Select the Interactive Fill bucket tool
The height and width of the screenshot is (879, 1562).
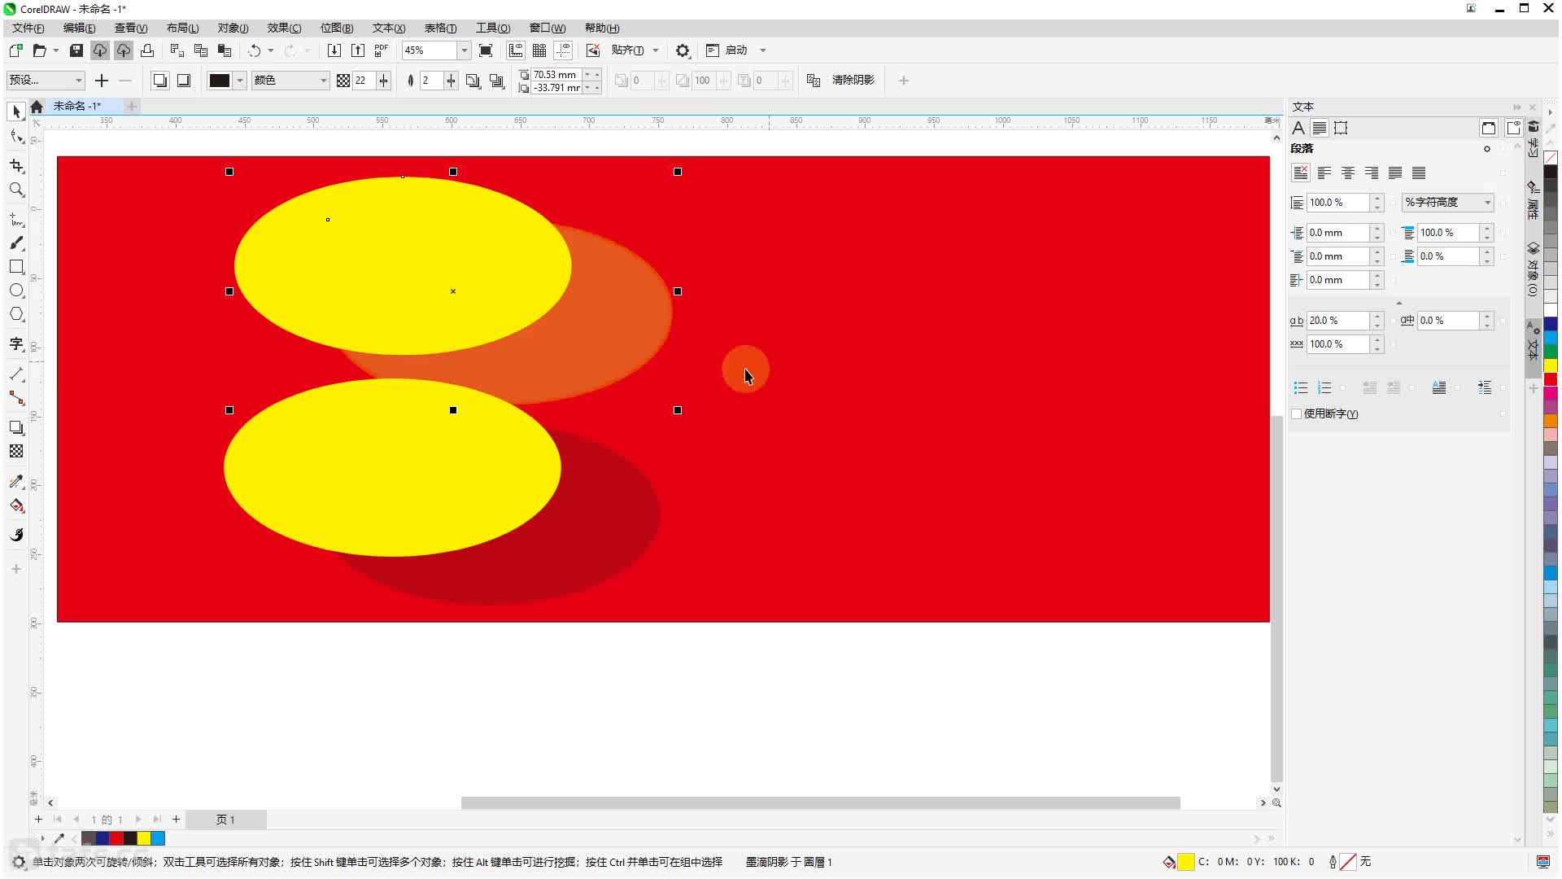pos(16,505)
